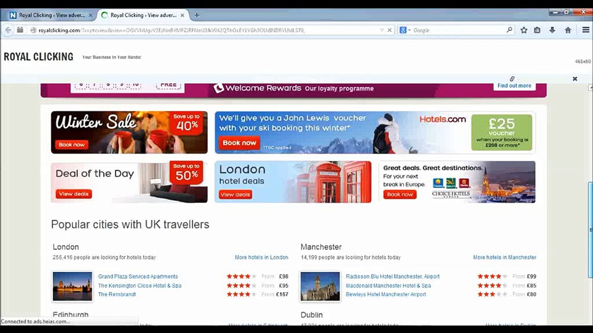Open Grand Plaza Serviced Apartments link

pyautogui.click(x=138, y=277)
